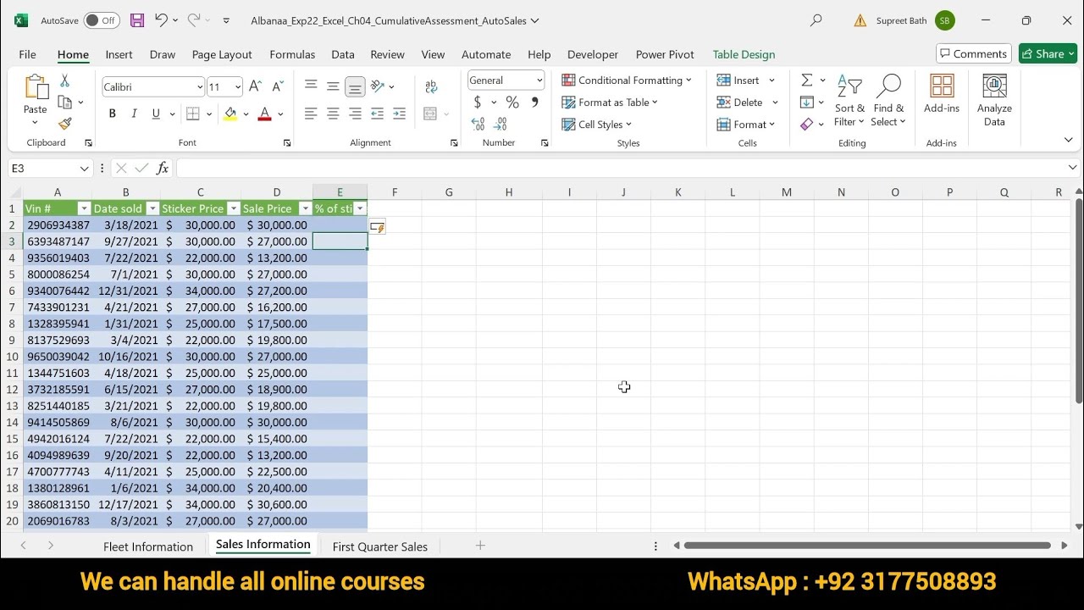
Task: Toggle Italic formatting
Action: click(134, 114)
